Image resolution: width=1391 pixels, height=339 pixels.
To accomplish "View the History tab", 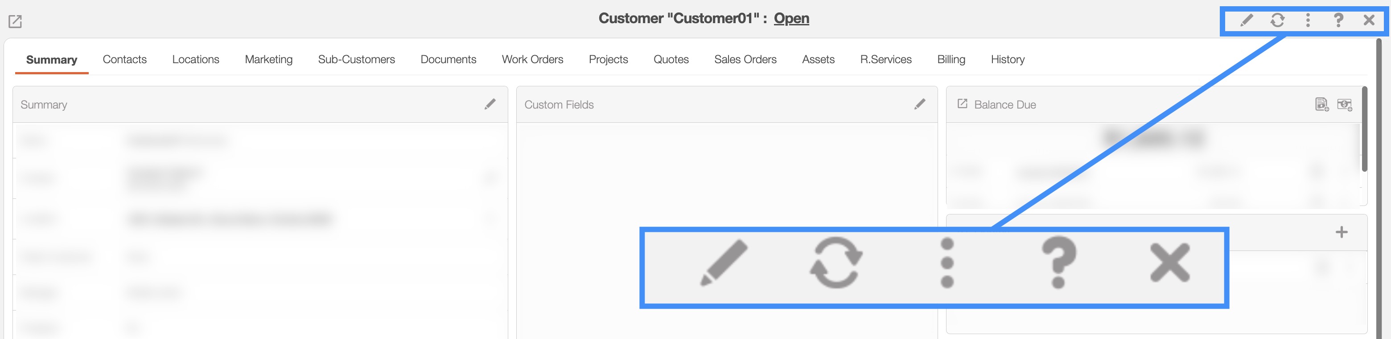I will click(1008, 59).
